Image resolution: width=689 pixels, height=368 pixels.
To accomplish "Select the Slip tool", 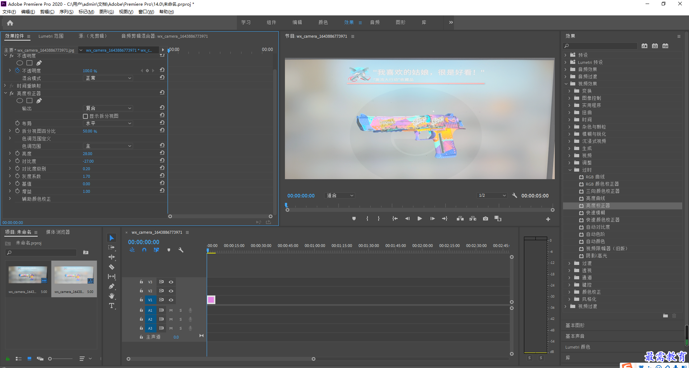I will tap(112, 276).
